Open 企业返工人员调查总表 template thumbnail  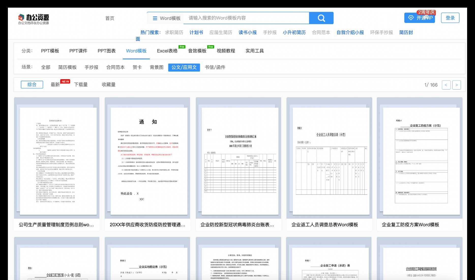click(x=329, y=160)
